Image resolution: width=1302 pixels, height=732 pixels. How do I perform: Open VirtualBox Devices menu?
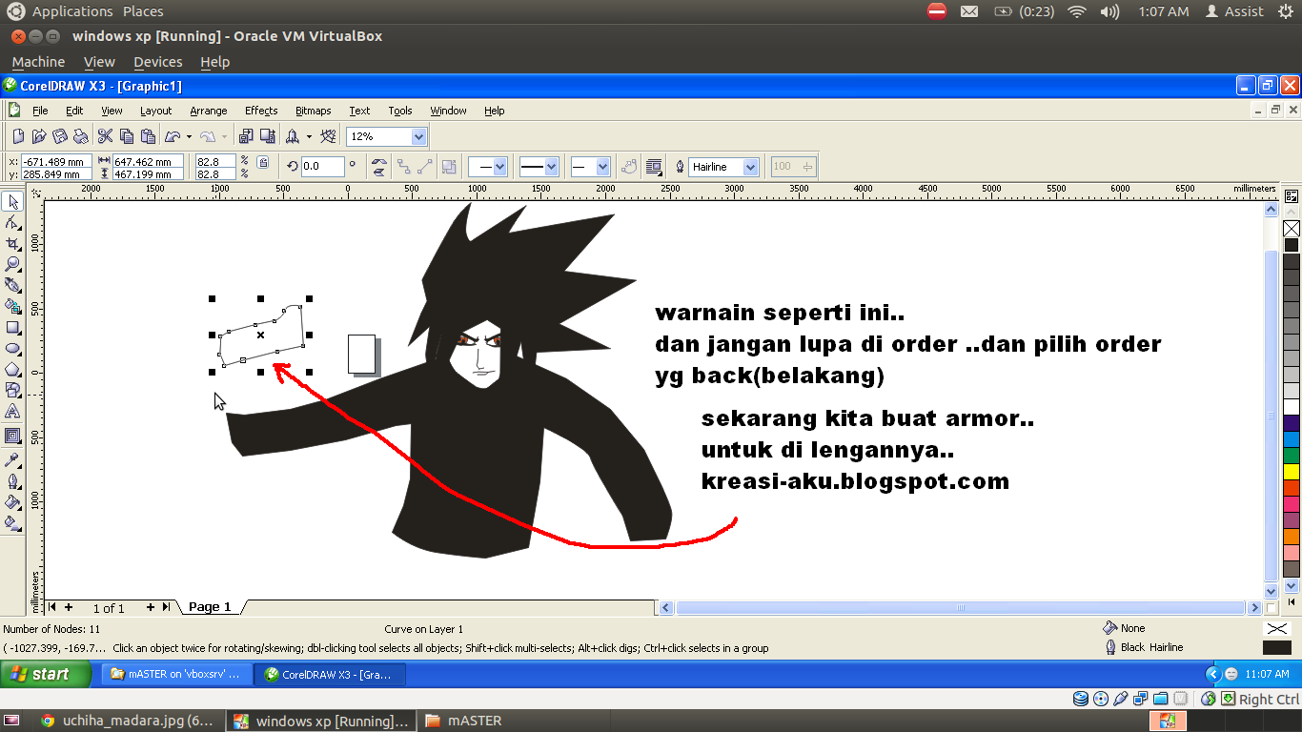[157, 62]
